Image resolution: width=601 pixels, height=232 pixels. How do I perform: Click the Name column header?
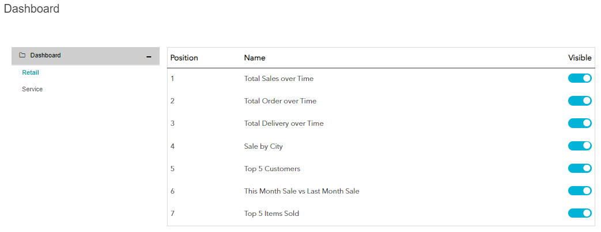click(x=255, y=58)
